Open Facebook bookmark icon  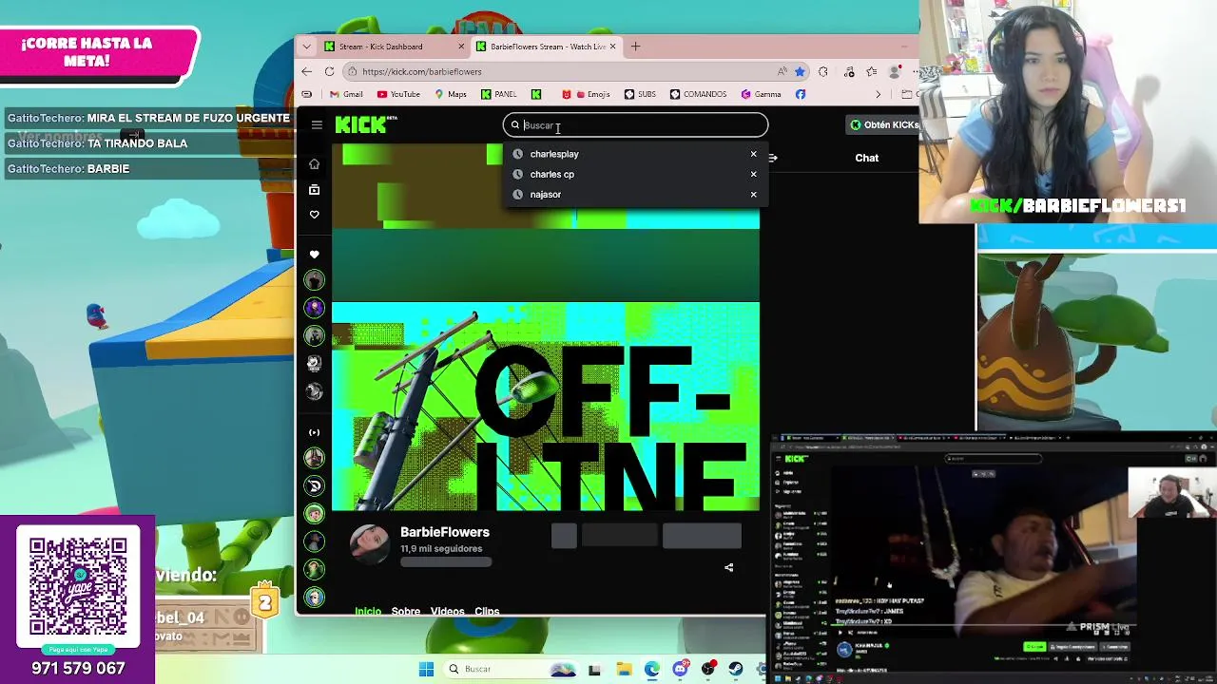coord(801,94)
